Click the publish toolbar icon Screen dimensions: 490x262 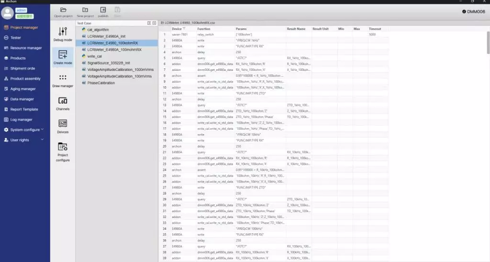click(103, 12)
